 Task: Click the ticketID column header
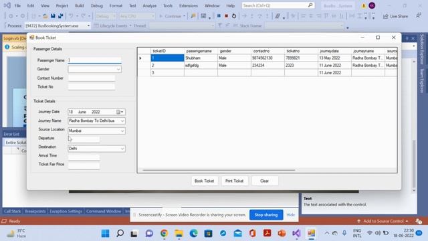click(167, 51)
